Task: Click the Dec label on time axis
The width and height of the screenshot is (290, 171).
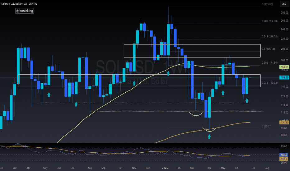Action: click(148, 168)
